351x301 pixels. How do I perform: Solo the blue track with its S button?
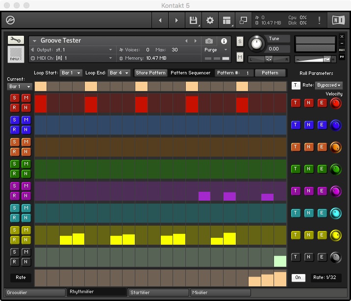pyautogui.click(x=14, y=120)
